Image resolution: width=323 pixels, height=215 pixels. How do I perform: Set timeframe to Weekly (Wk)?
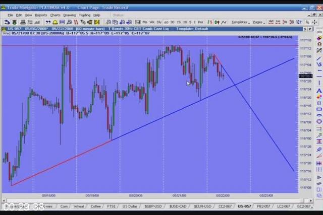[x=152, y=22]
